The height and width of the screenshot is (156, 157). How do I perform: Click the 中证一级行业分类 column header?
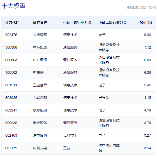[x=77, y=22]
